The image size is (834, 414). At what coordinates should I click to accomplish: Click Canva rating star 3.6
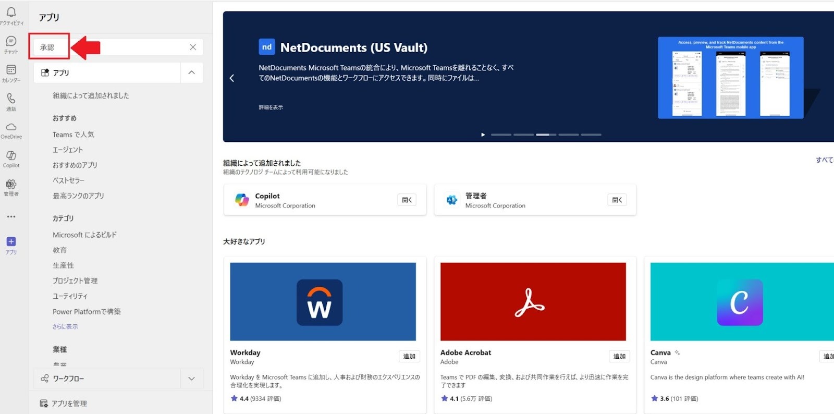[x=654, y=398]
